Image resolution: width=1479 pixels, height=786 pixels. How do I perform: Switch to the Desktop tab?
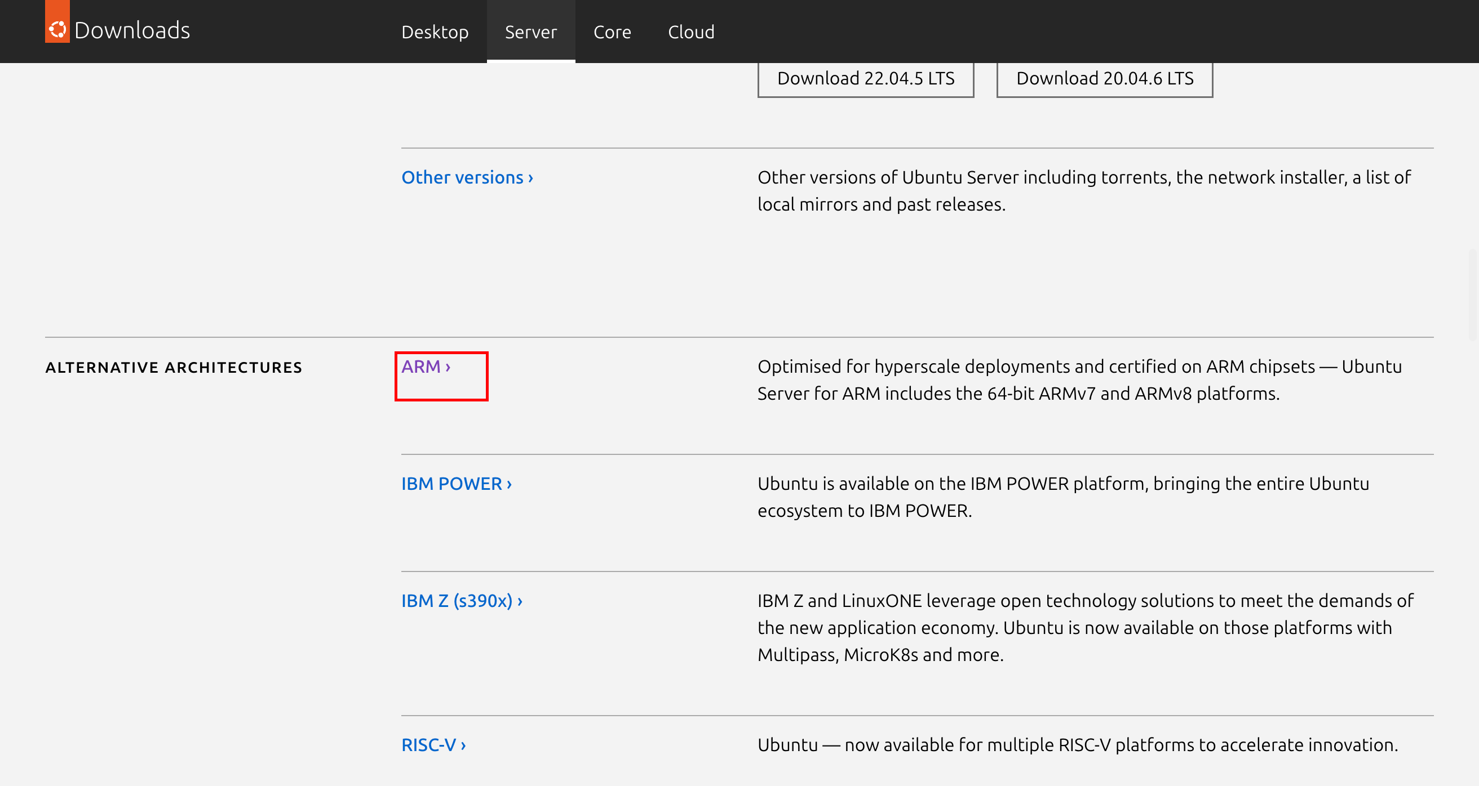click(x=435, y=32)
